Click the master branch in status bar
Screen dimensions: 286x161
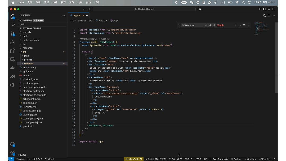tap(21, 159)
